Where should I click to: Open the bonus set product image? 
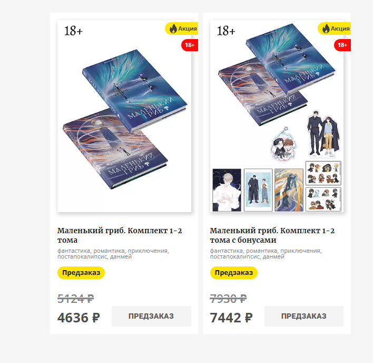277,116
